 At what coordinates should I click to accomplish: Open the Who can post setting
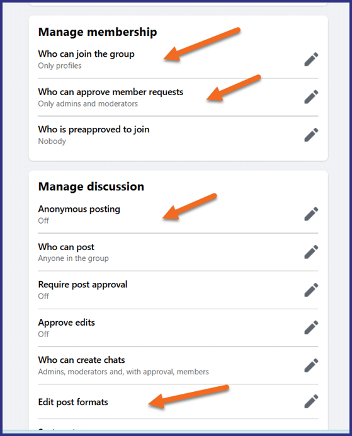178,252
